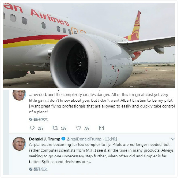Click lower 翻译推文 translate tweet link
Image resolution: width=178 pixels, height=178 pixels.
pyautogui.click(x=40, y=169)
